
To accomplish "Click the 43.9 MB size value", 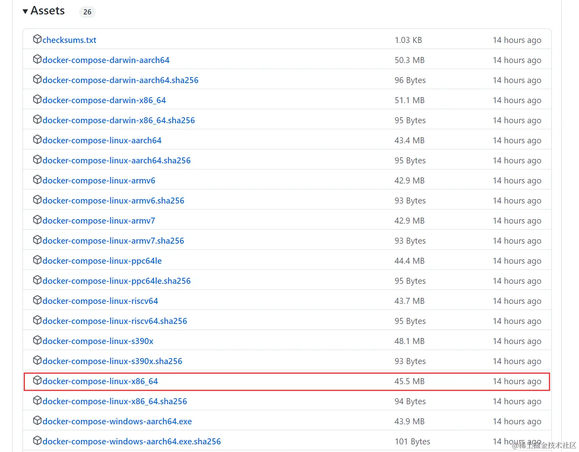I will [409, 421].
